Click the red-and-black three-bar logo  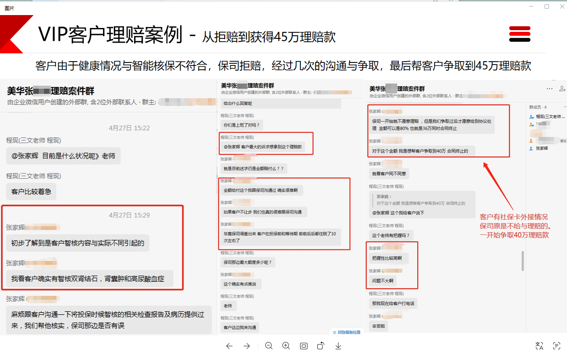pos(520,34)
